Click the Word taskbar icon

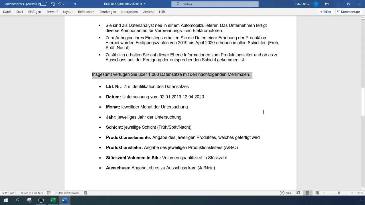pos(65,200)
